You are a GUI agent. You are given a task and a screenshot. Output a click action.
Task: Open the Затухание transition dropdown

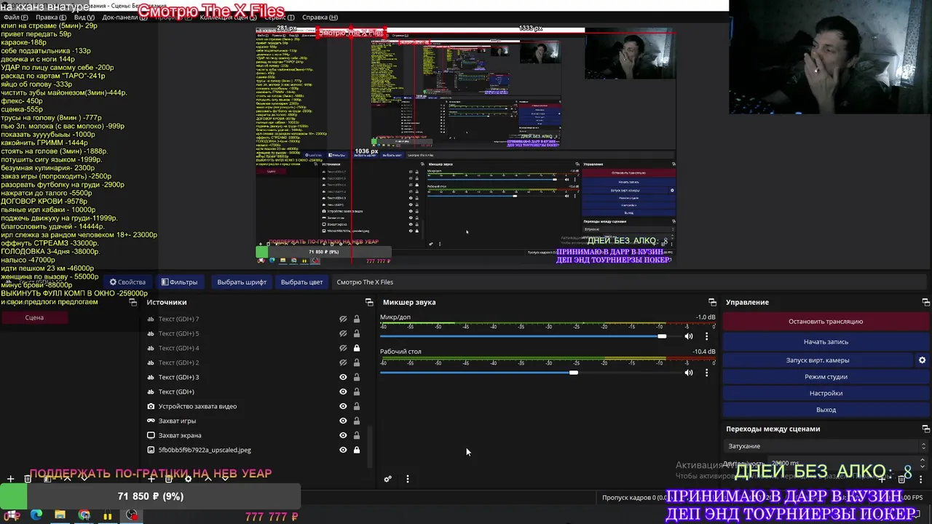point(826,446)
